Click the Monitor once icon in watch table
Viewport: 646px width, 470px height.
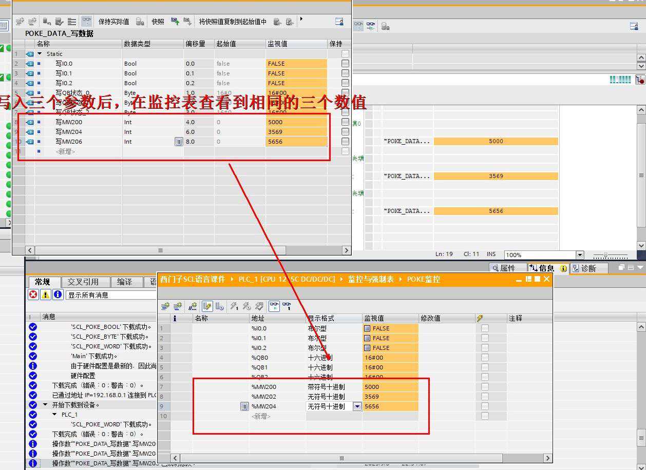pos(287,306)
